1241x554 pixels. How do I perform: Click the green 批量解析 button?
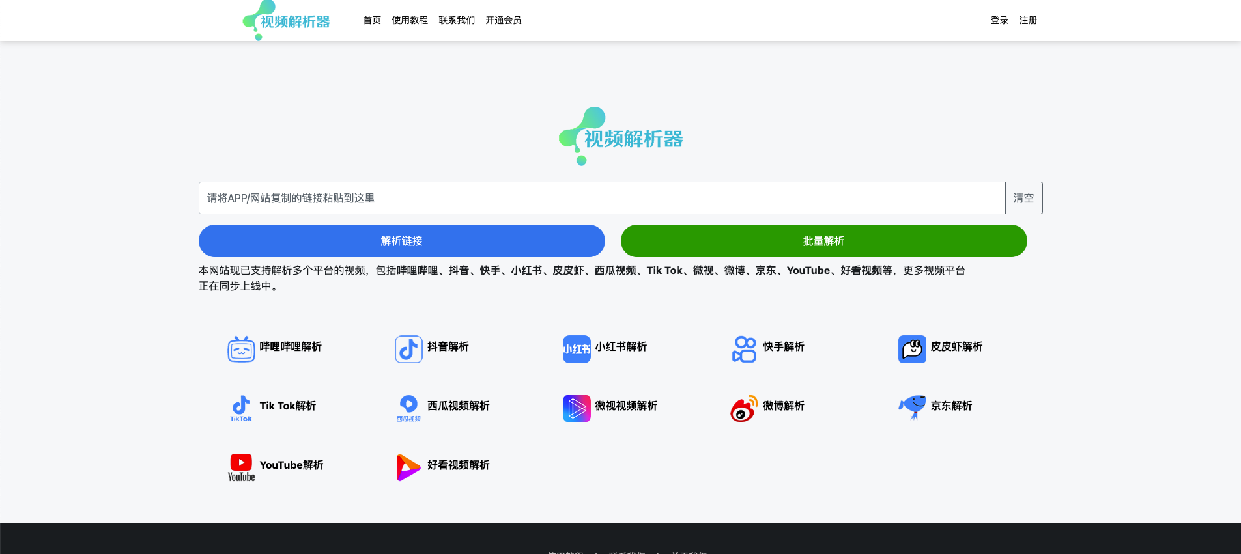click(x=824, y=241)
